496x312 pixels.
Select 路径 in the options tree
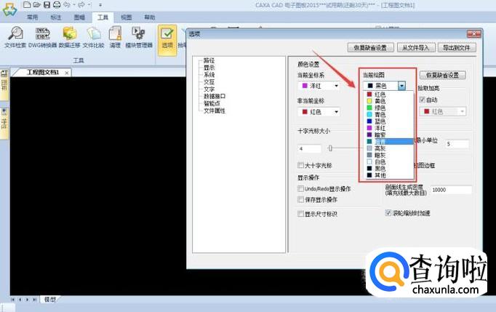[209, 60]
